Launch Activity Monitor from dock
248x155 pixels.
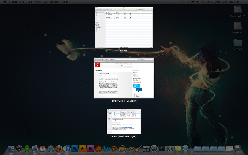pyautogui.click(x=162, y=149)
